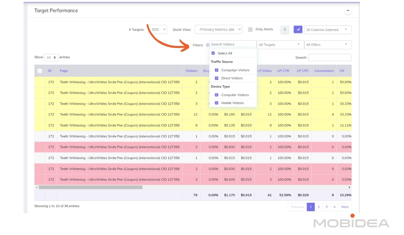This screenshot has width=404, height=235.
Task: Sort by the Visitors column header
Action: coord(191,71)
